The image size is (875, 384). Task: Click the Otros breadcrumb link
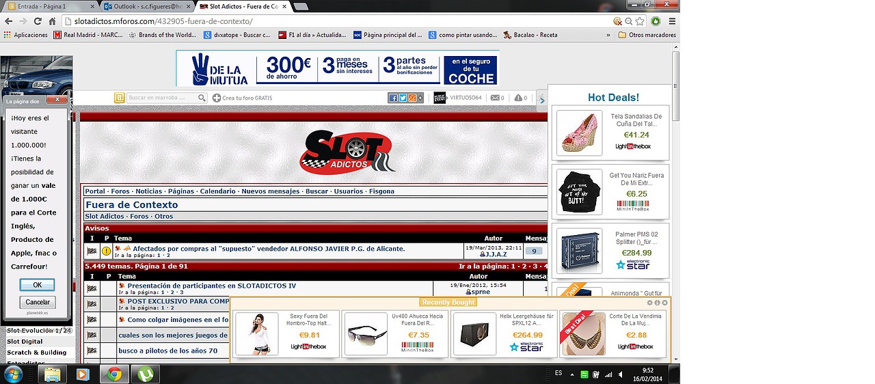point(163,216)
